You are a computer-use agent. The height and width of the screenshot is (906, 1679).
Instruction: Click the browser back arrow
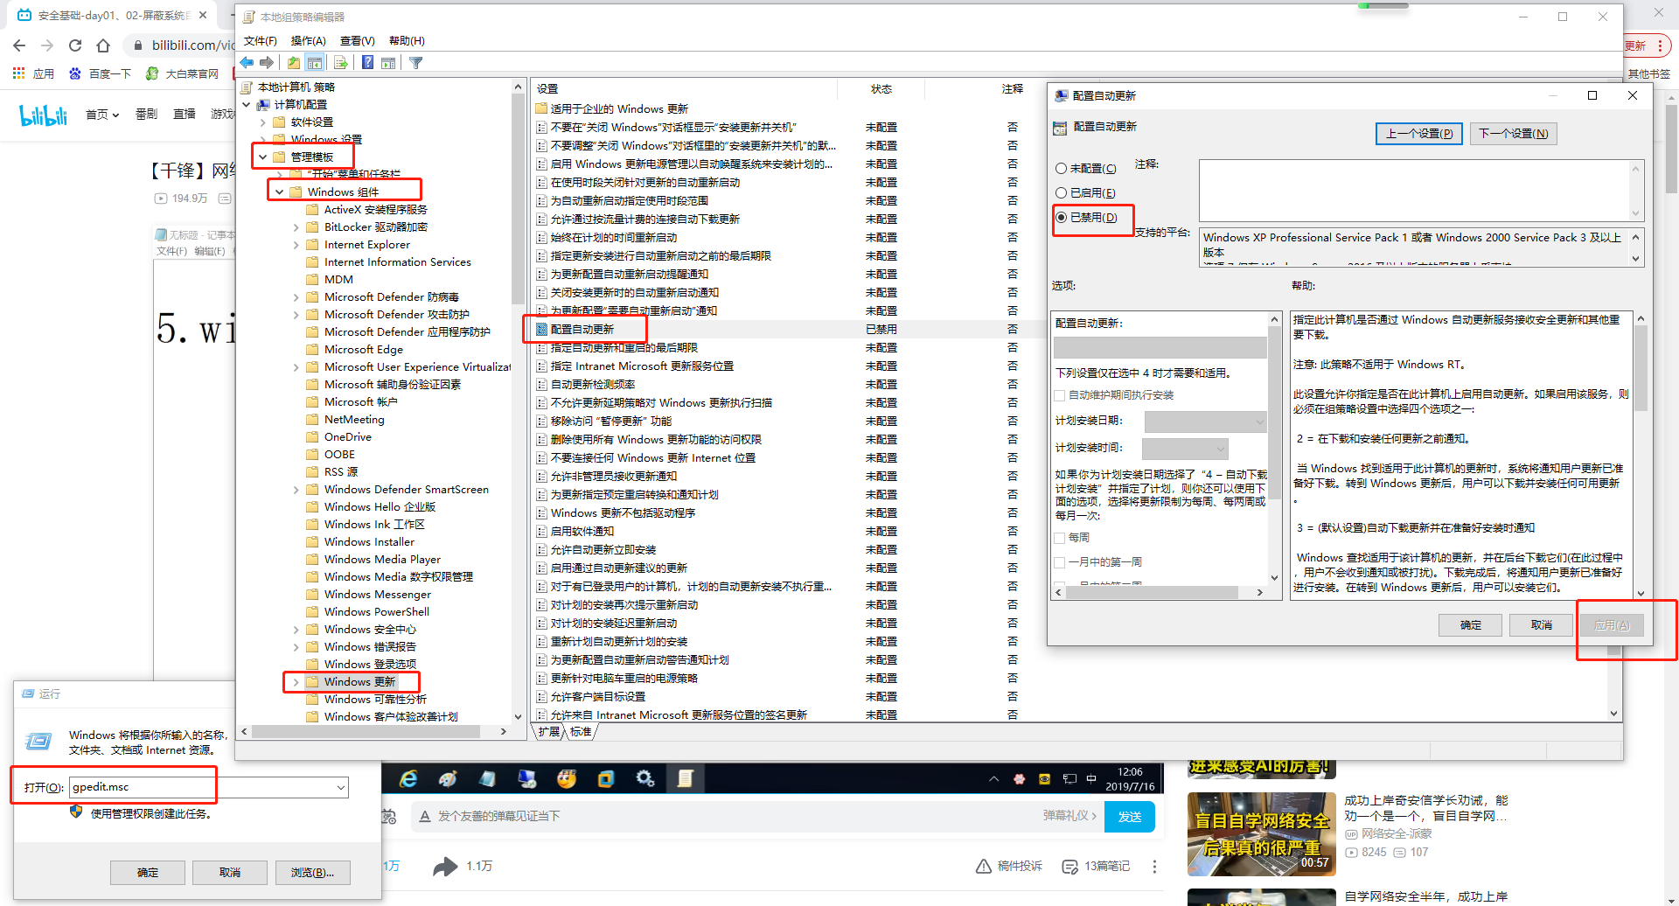(x=19, y=45)
